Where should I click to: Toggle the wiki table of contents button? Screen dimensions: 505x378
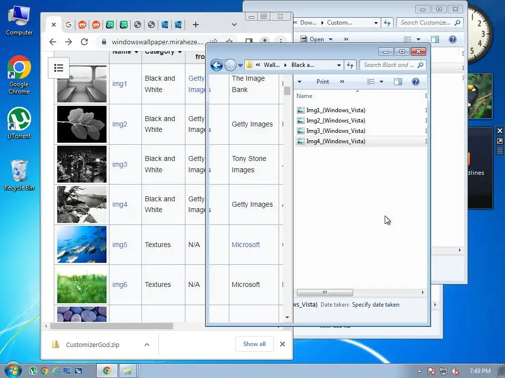click(59, 68)
